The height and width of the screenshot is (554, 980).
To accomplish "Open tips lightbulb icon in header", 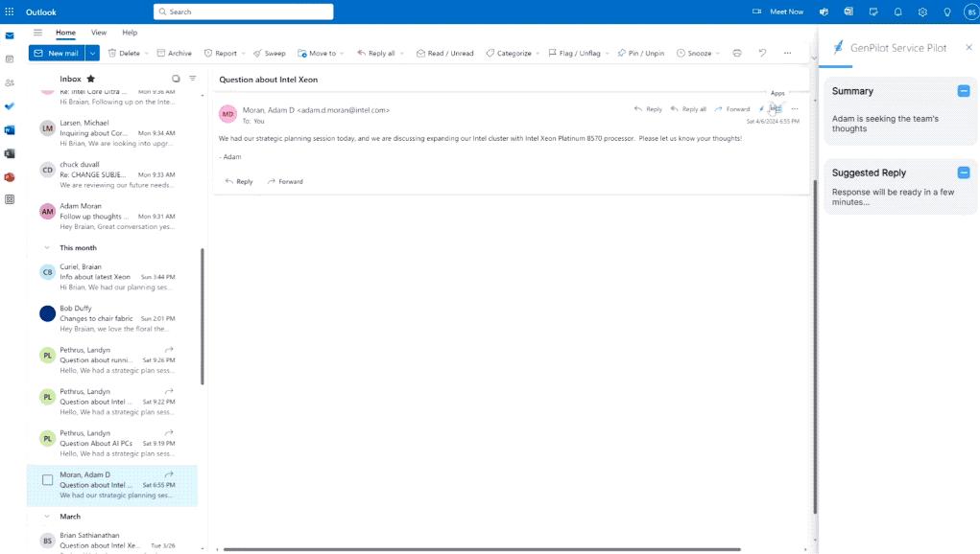I will (946, 12).
